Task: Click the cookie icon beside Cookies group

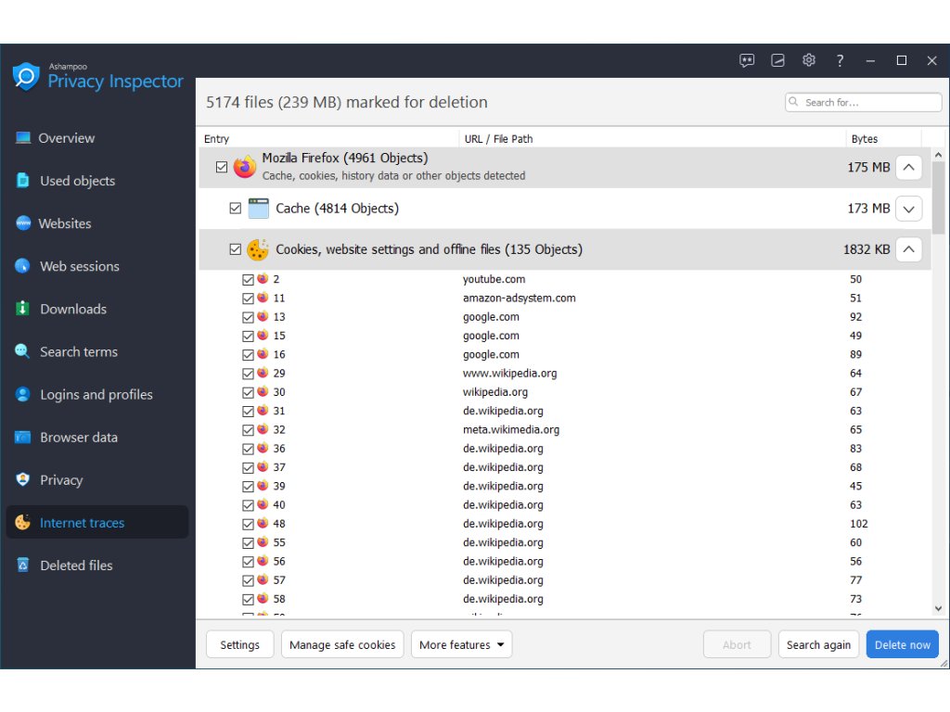Action: click(x=258, y=249)
